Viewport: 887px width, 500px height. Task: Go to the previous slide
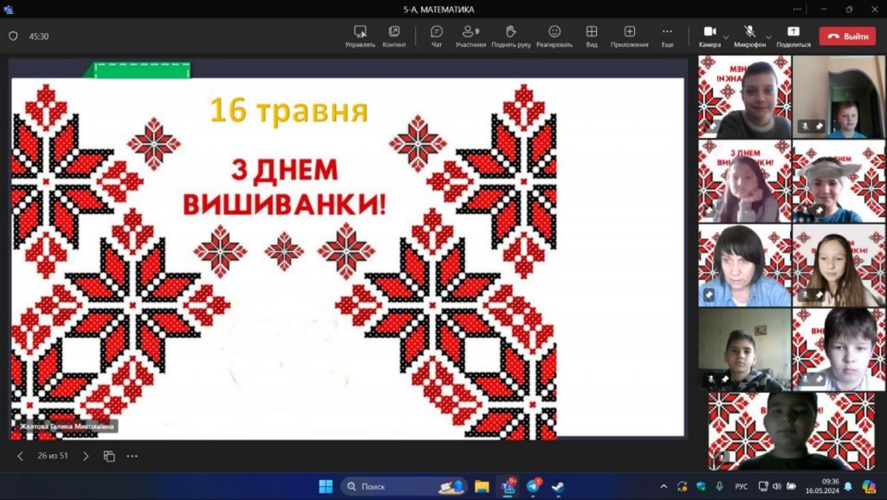tap(21, 456)
